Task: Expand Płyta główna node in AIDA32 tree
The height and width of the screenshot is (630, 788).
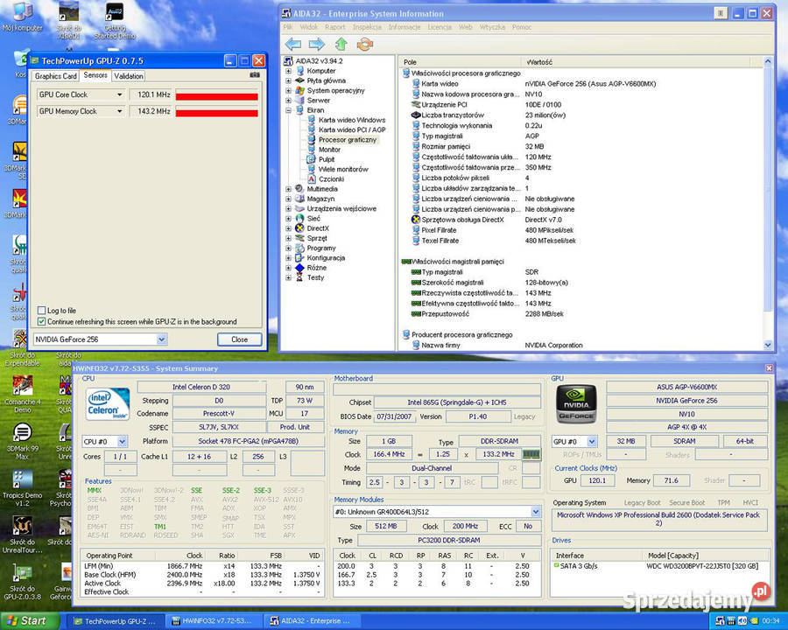Action: click(x=288, y=80)
